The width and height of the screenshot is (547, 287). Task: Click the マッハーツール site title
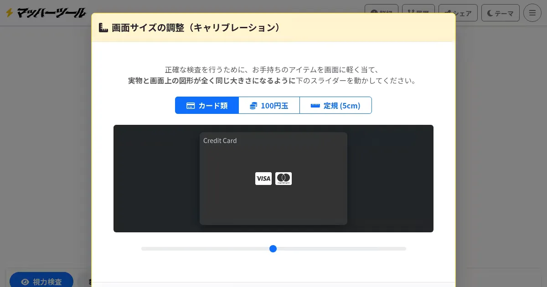click(51, 13)
